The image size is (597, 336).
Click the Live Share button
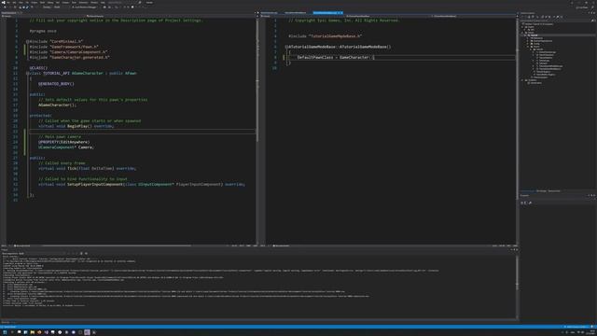(x=582, y=7)
